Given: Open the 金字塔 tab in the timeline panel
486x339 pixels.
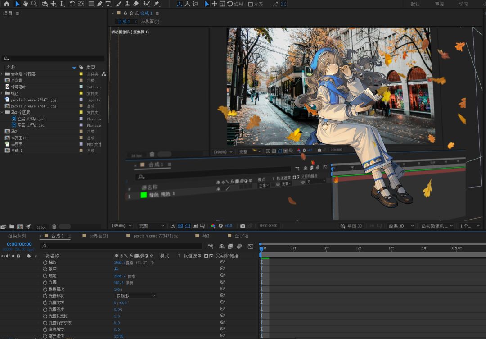Looking at the screenshot, I should pos(241,236).
